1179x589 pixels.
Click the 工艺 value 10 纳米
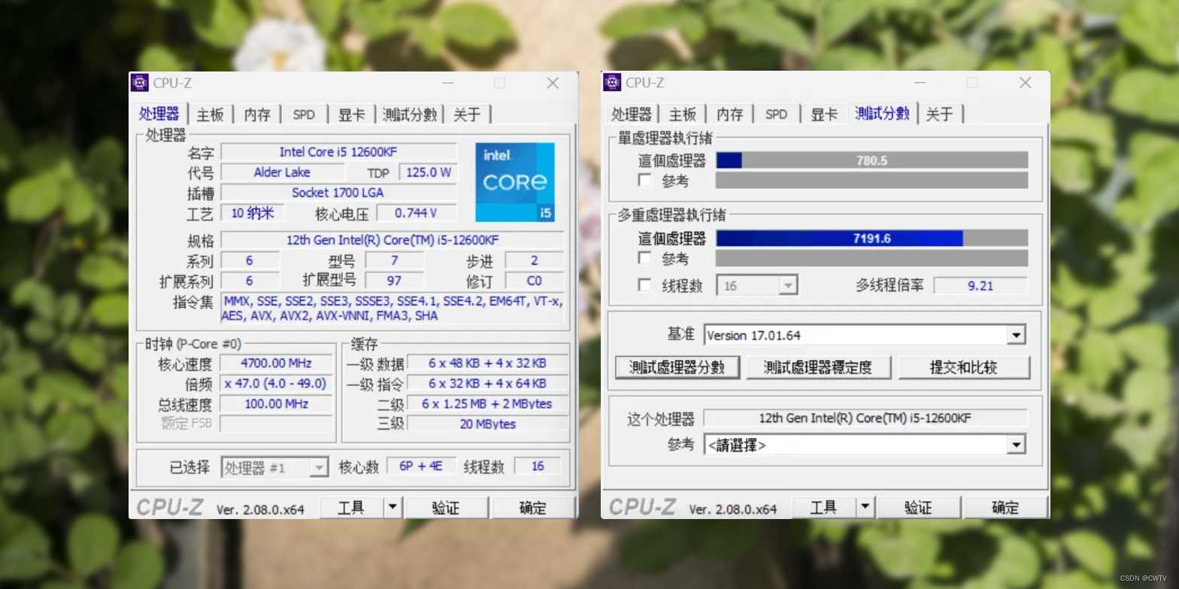tap(252, 213)
